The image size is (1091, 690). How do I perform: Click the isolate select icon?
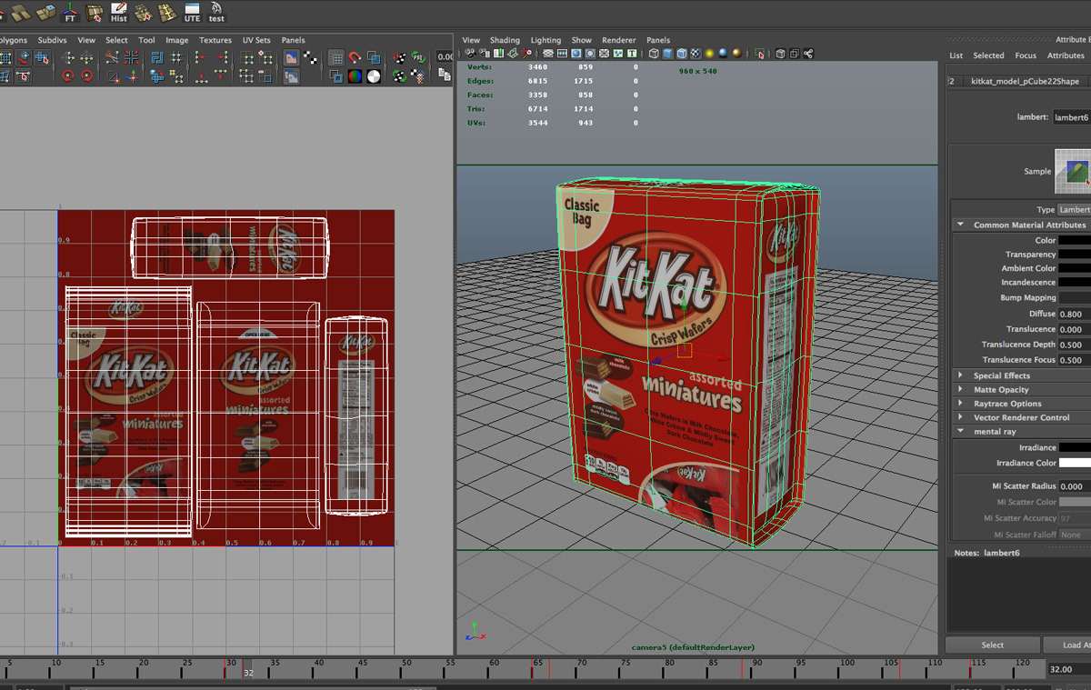click(x=759, y=54)
